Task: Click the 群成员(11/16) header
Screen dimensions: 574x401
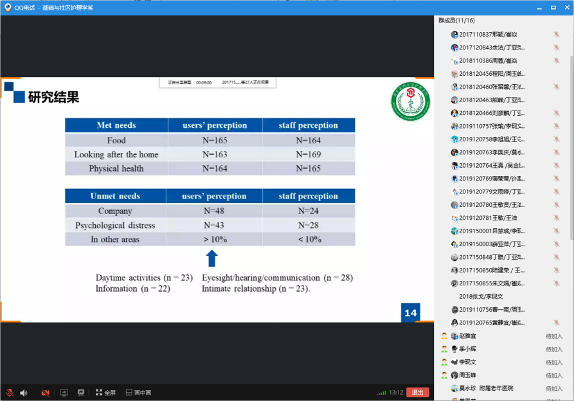Action: (x=456, y=21)
